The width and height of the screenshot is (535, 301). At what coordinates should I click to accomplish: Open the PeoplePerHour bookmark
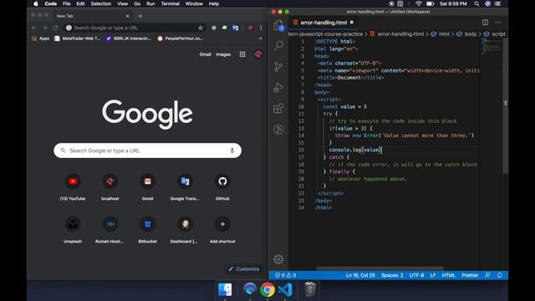click(181, 38)
